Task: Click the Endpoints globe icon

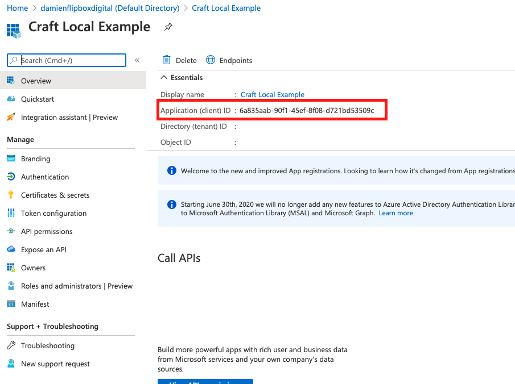Action: click(x=211, y=60)
